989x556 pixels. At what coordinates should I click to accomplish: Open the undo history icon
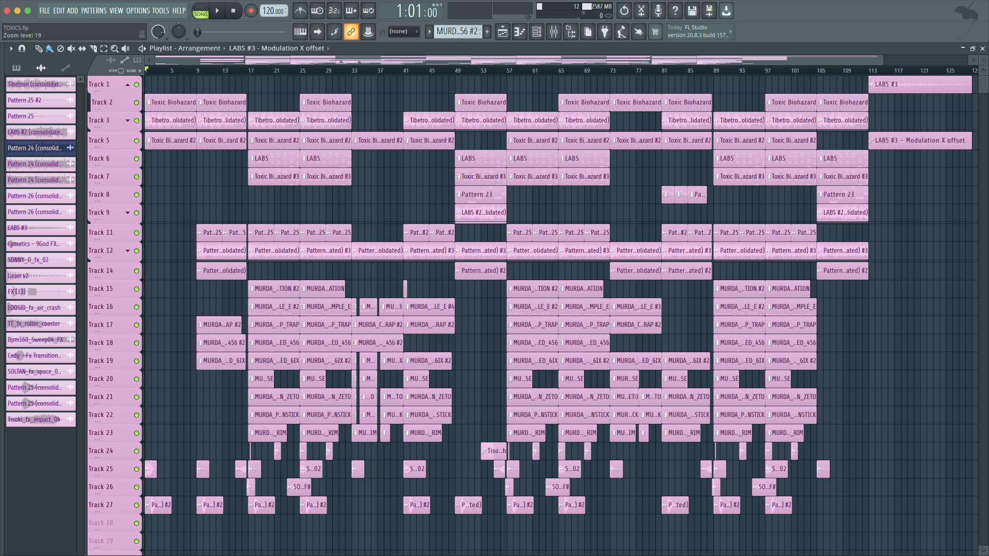point(624,10)
